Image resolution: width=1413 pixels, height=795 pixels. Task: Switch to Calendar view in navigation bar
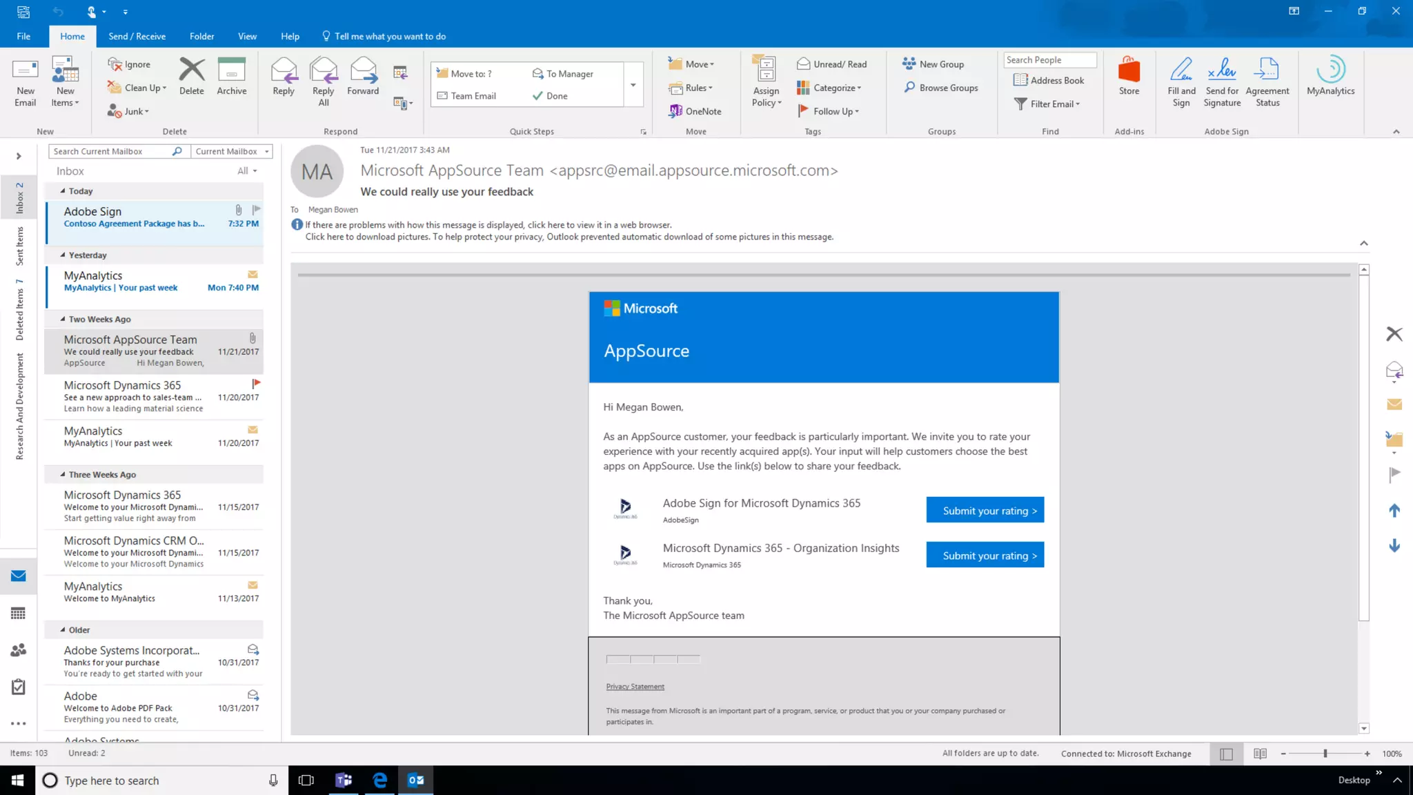click(19, 614)
